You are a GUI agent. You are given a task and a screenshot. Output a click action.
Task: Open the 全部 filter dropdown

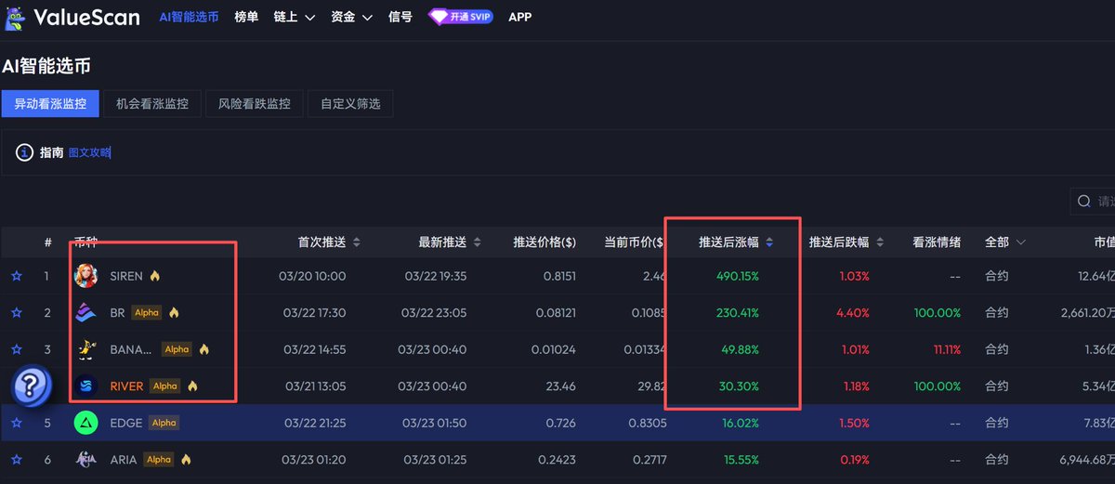point(1005,242)
